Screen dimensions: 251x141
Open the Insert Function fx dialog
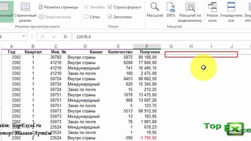[65, 37]
